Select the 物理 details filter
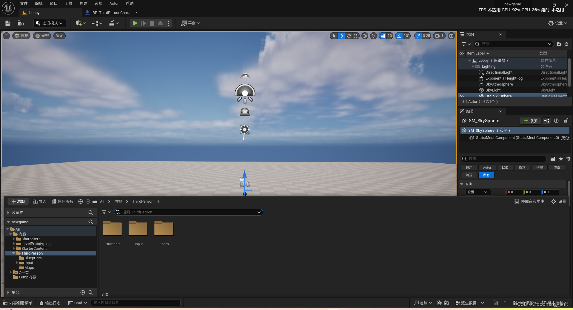The image size is (573, 310). 540,168
